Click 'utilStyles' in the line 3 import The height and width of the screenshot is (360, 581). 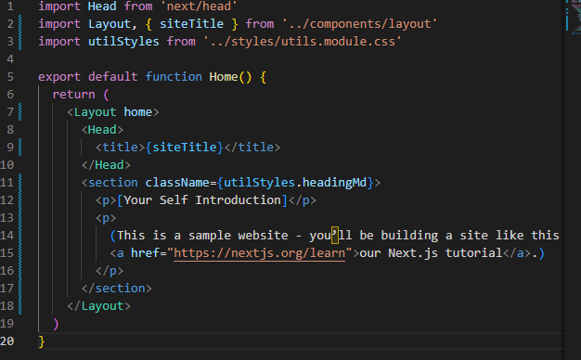123,42
